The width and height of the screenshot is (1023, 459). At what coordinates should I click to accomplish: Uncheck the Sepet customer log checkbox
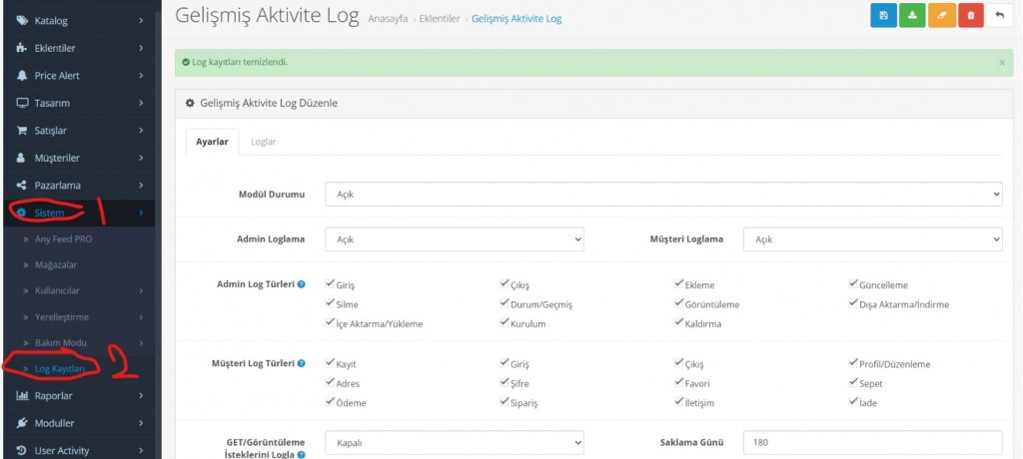(854, 383)
